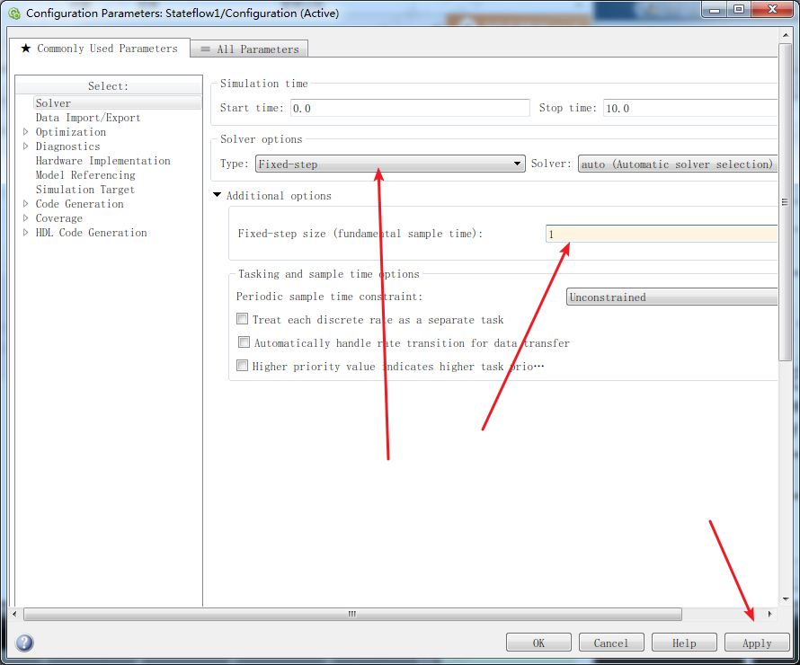Close the Configuration Parameters window
Viewport: 800px width, 665px height.
pos(772,10)
